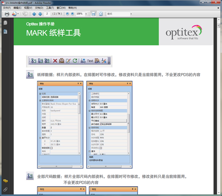This screenshot has width=222, height=196.
Task: Click the icon right of the Text tool
Action: coord(97,61)
